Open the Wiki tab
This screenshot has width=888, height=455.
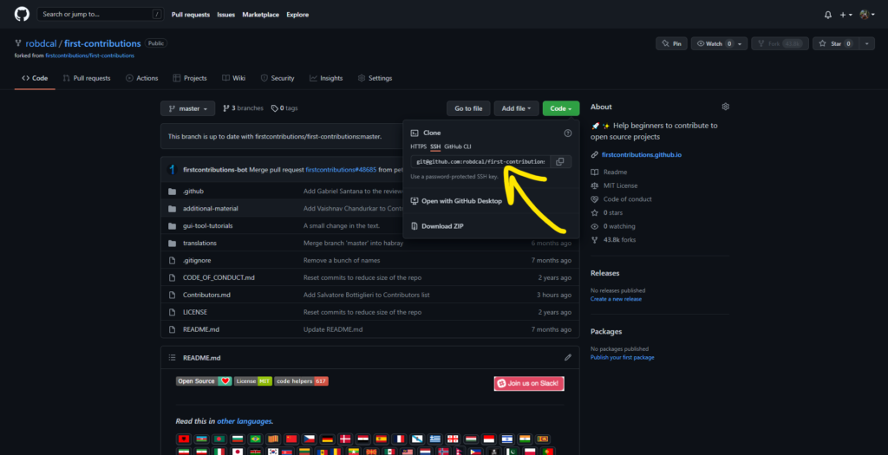click(x=233, y=78)
